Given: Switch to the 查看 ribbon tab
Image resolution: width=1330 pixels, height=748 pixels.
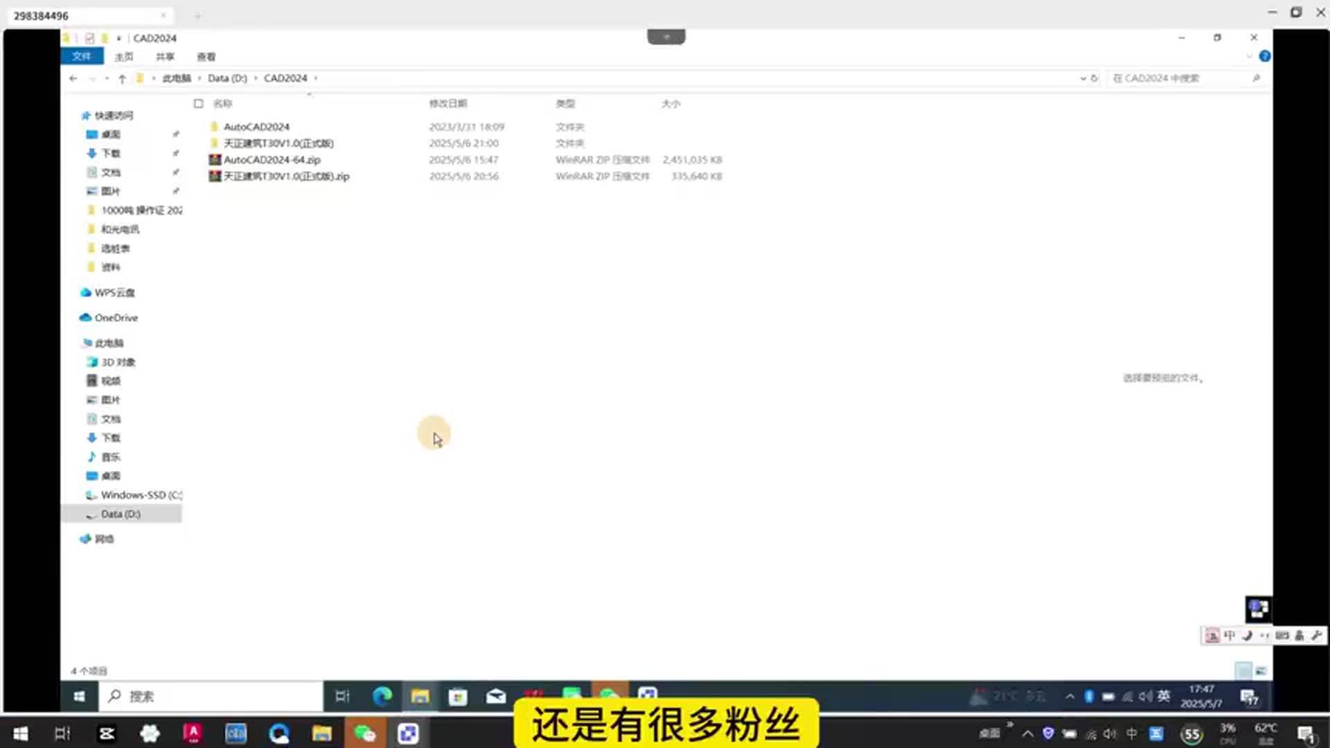Looking at the screenshot, I should click(x=206, y=57).
